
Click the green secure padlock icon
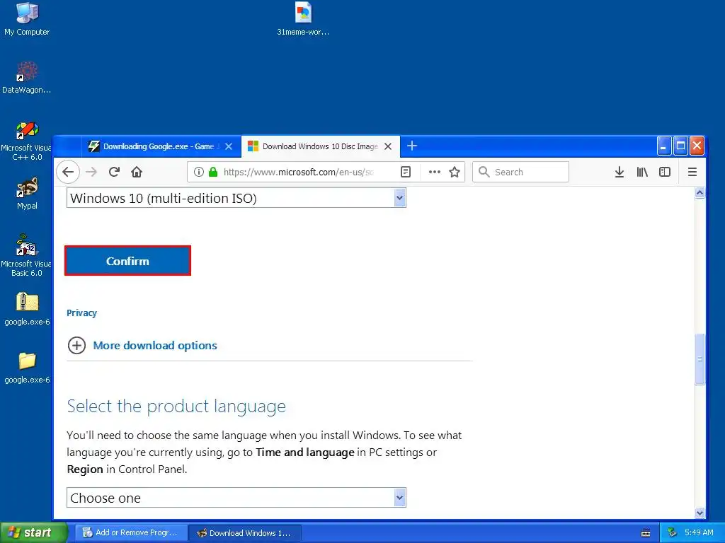click(x=212, y=172)
